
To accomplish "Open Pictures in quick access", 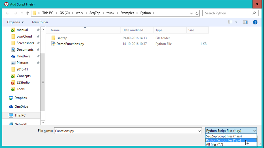I will click(22, 63).
